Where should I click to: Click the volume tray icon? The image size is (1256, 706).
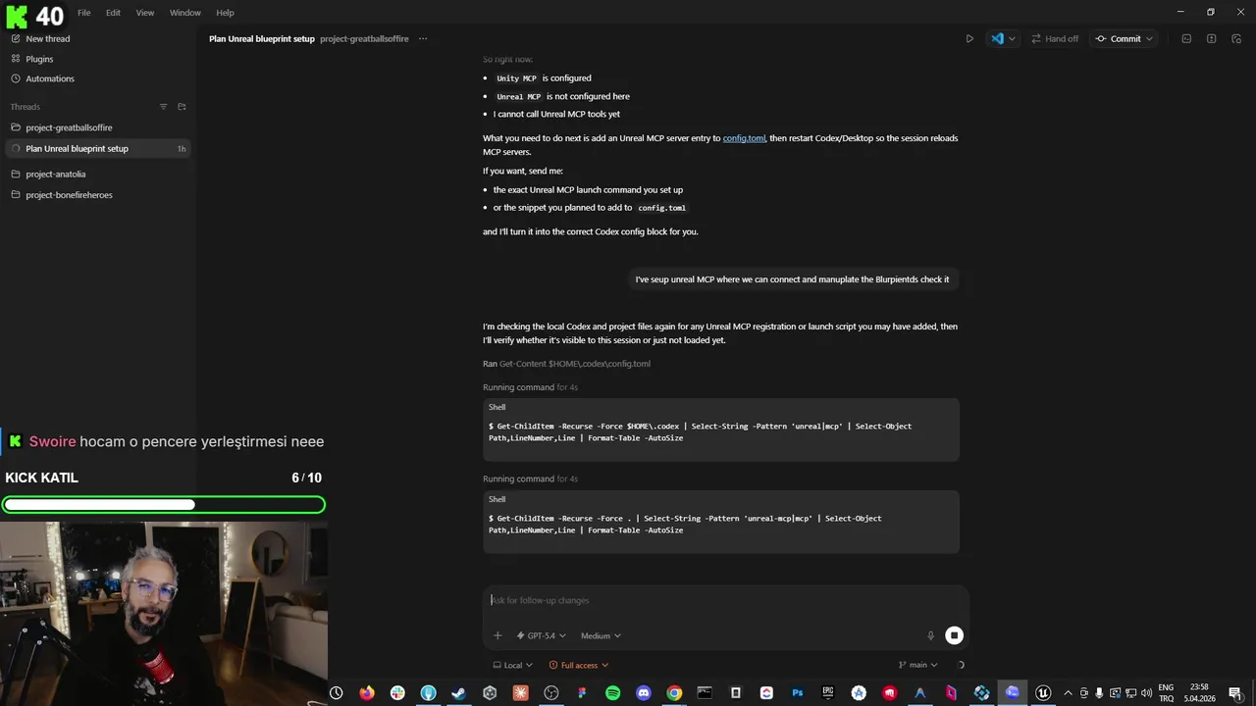coord(1146,693)
